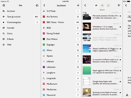Go back from iSpazio article list
This screenshot has height=98, width=131.
(85, 5)
